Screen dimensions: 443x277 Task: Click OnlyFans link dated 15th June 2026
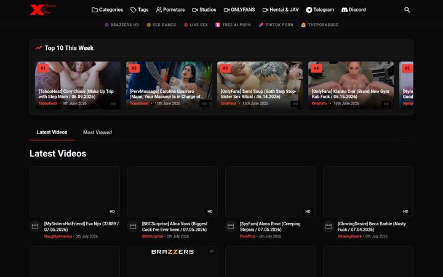pos(228,103)
